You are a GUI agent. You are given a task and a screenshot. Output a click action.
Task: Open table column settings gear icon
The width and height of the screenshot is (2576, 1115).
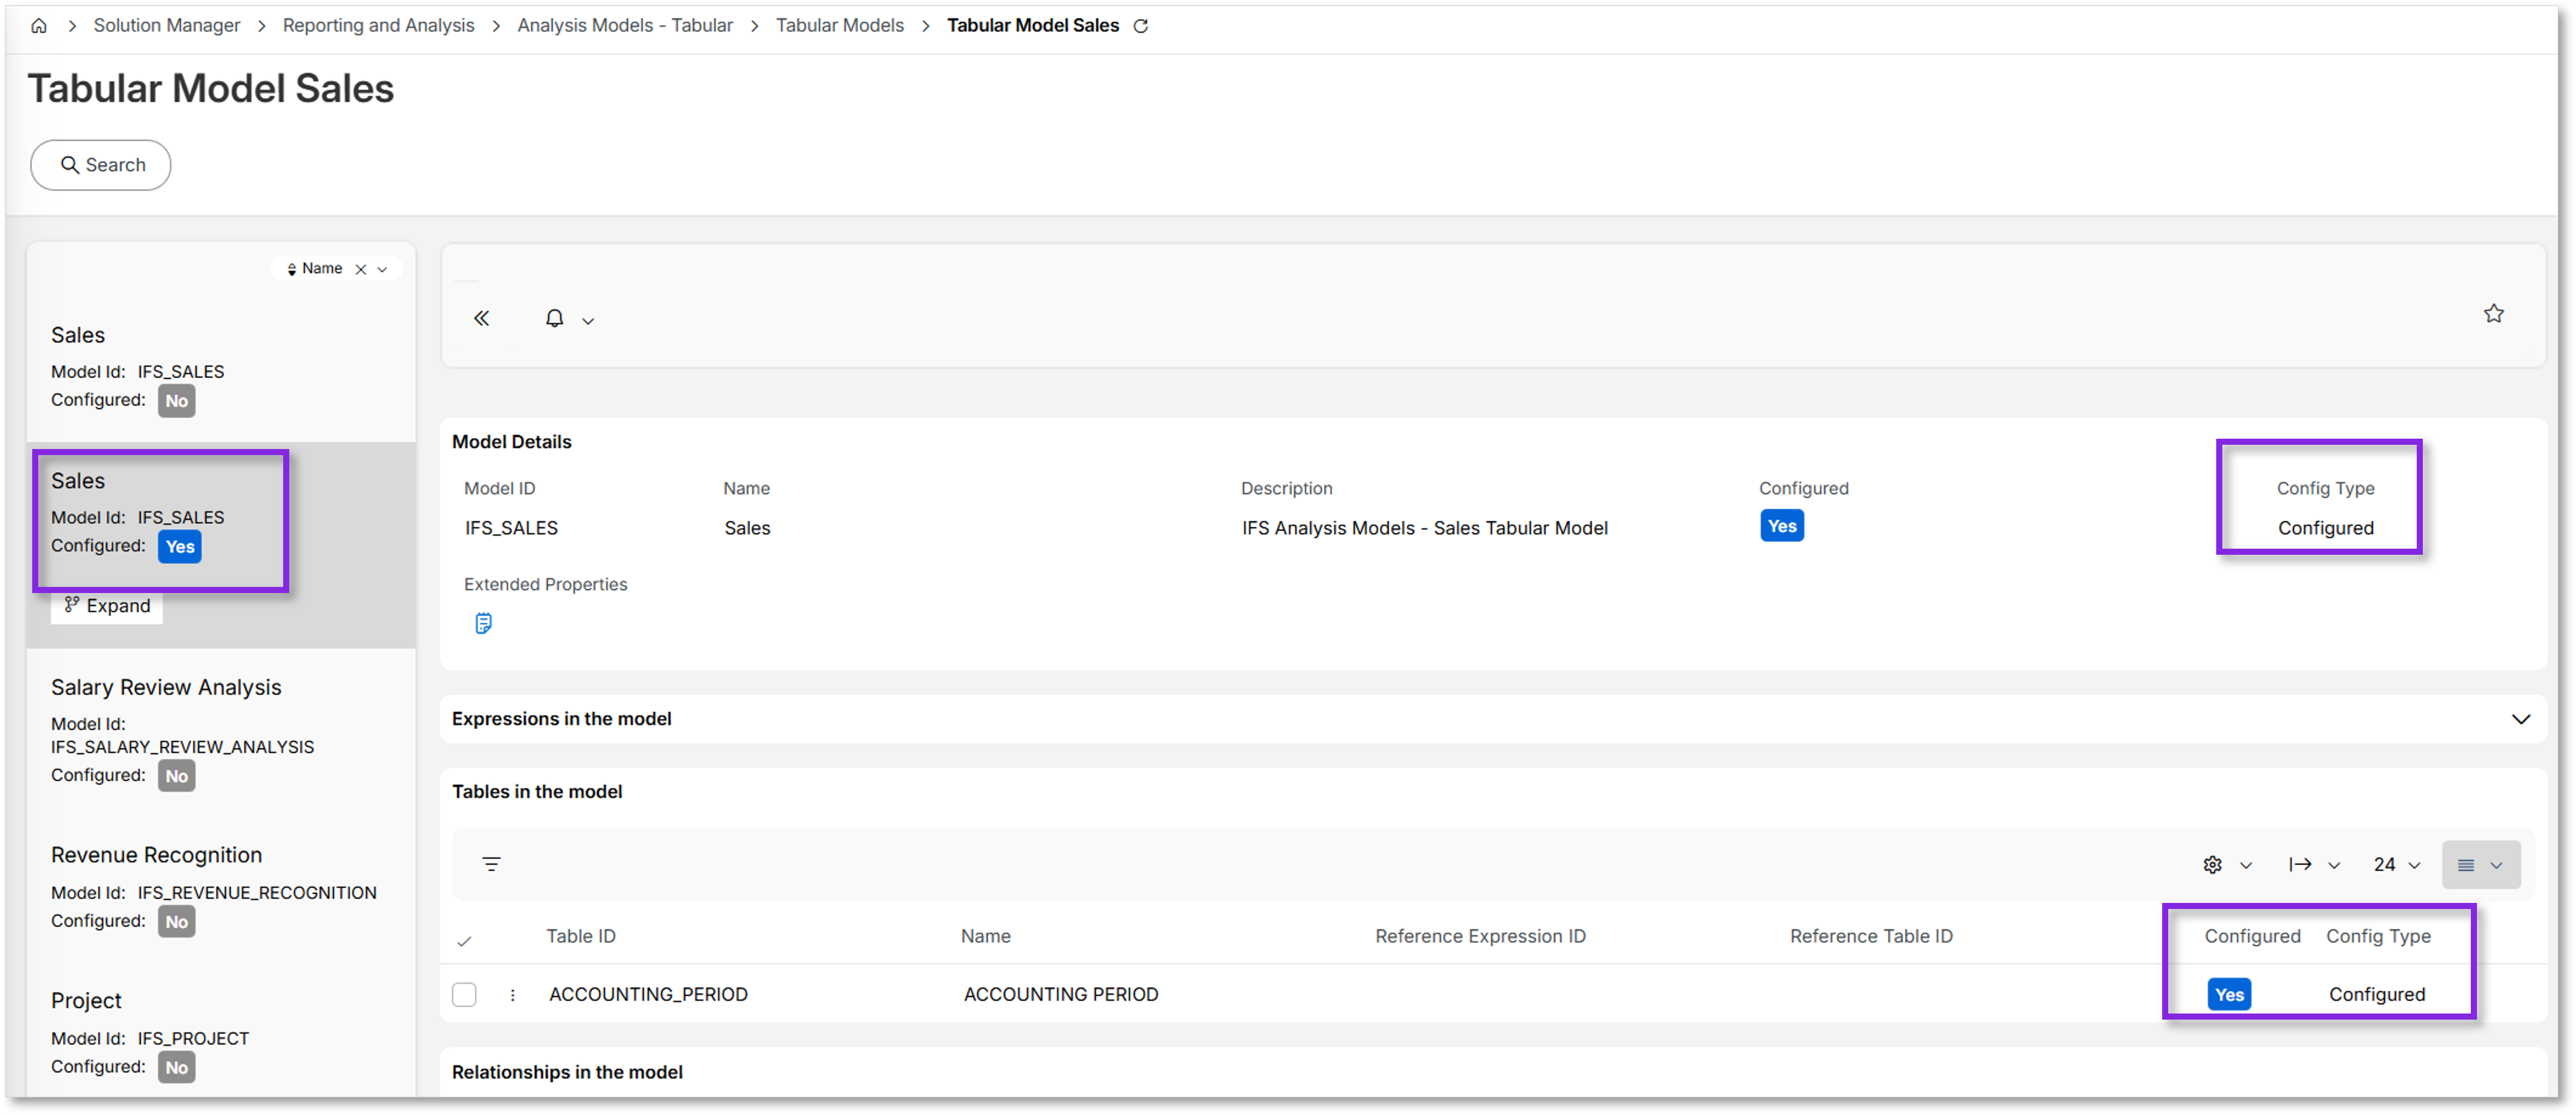2212,865
